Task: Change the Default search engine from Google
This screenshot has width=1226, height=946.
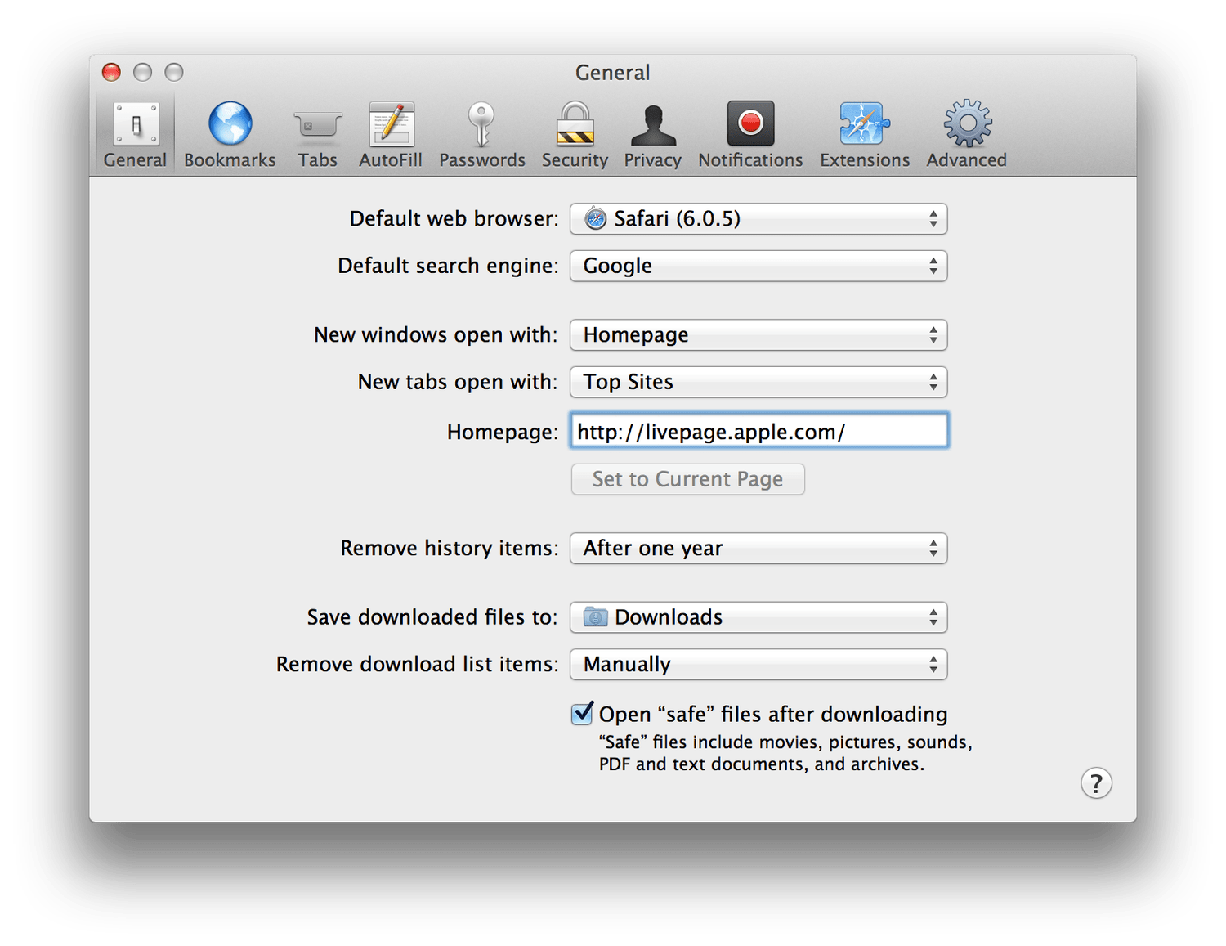Action: [x=758, y=266]
